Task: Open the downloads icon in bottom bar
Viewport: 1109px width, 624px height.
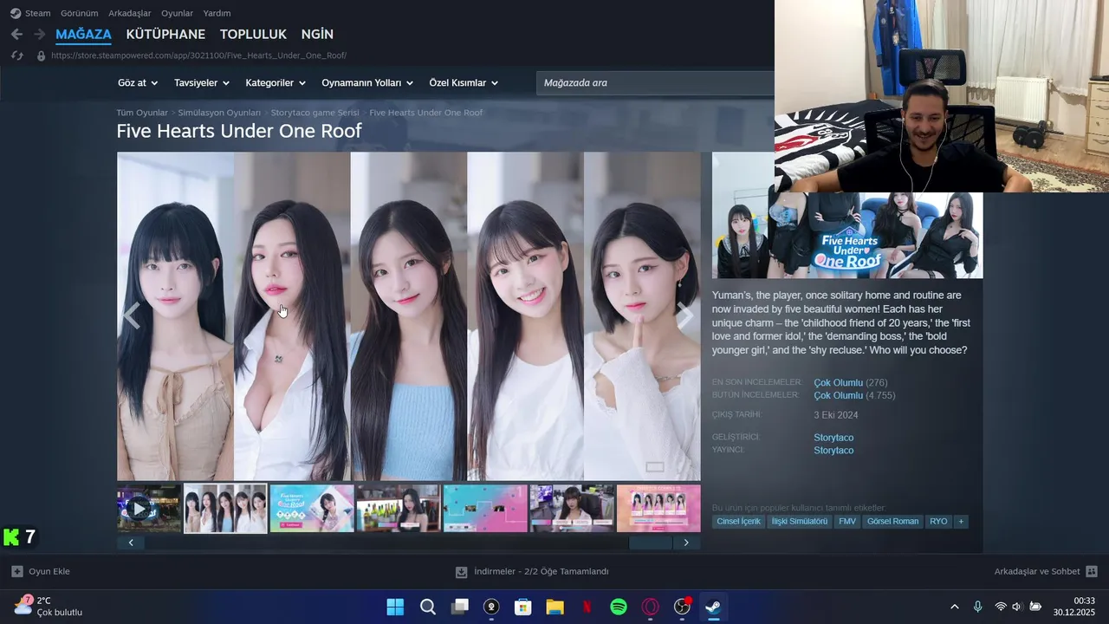Action: [462, 572]
